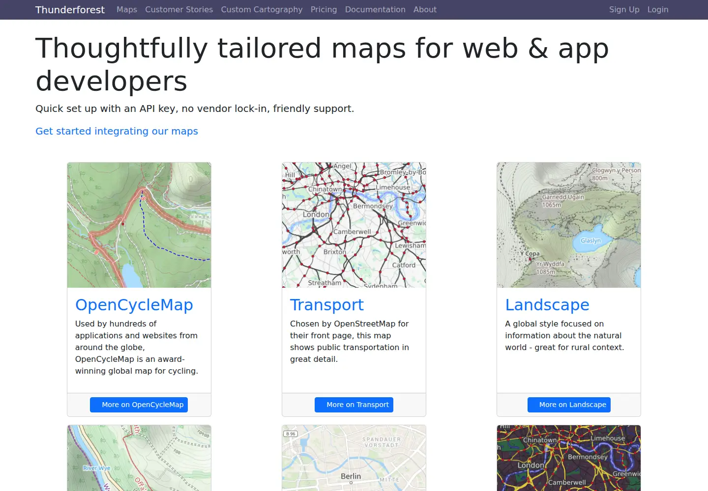Click Sign Up in the top bar
This screenshot has width=708, height=491.
(624, 9)
